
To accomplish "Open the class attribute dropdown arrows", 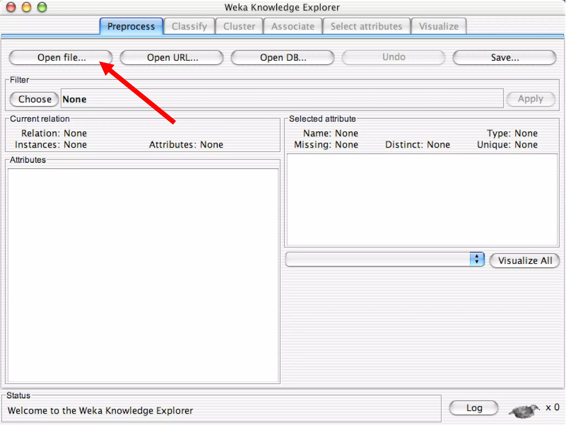I will click(477, 259).
